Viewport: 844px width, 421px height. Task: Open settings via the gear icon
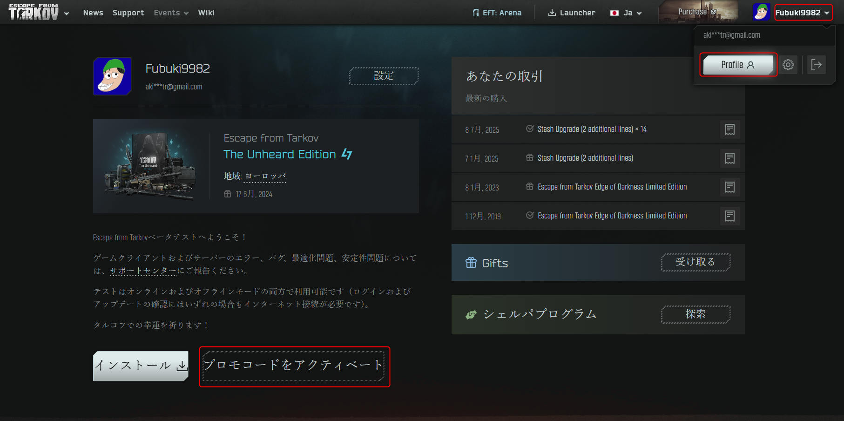[x=788, y=65]
